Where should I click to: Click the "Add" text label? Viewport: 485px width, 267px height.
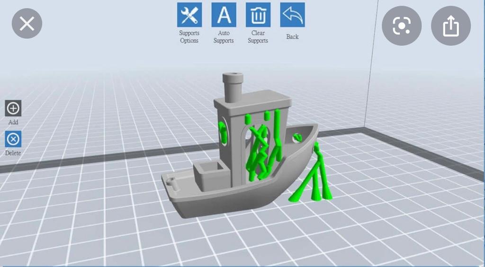point(13,122)
